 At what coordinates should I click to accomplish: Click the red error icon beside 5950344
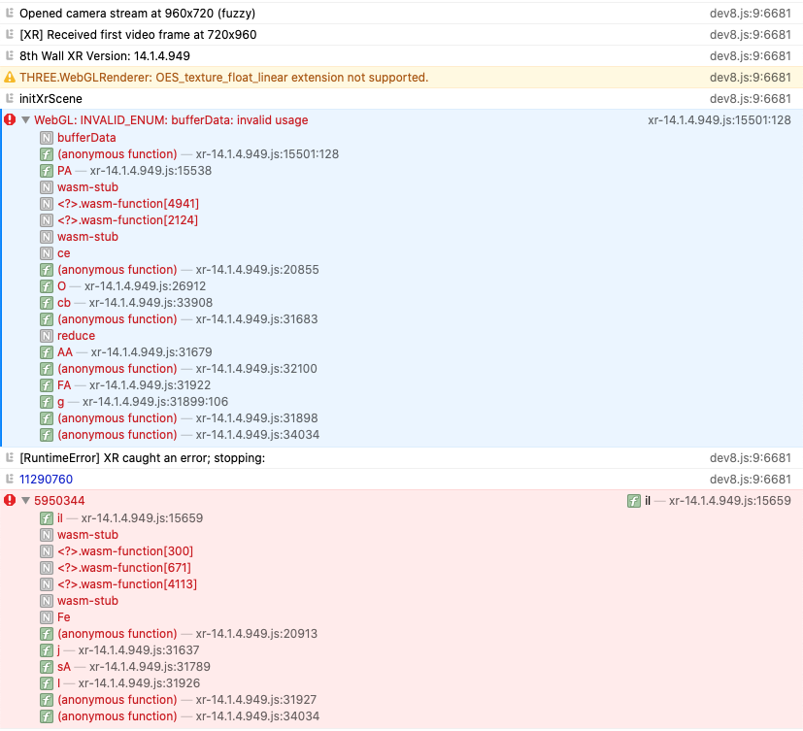(10, 500)
